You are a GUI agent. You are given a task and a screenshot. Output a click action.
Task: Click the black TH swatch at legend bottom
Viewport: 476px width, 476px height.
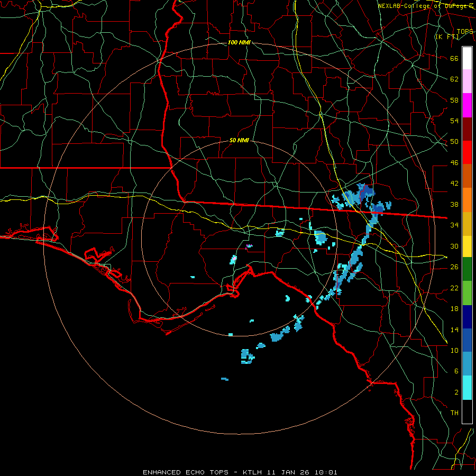(467, 411)
